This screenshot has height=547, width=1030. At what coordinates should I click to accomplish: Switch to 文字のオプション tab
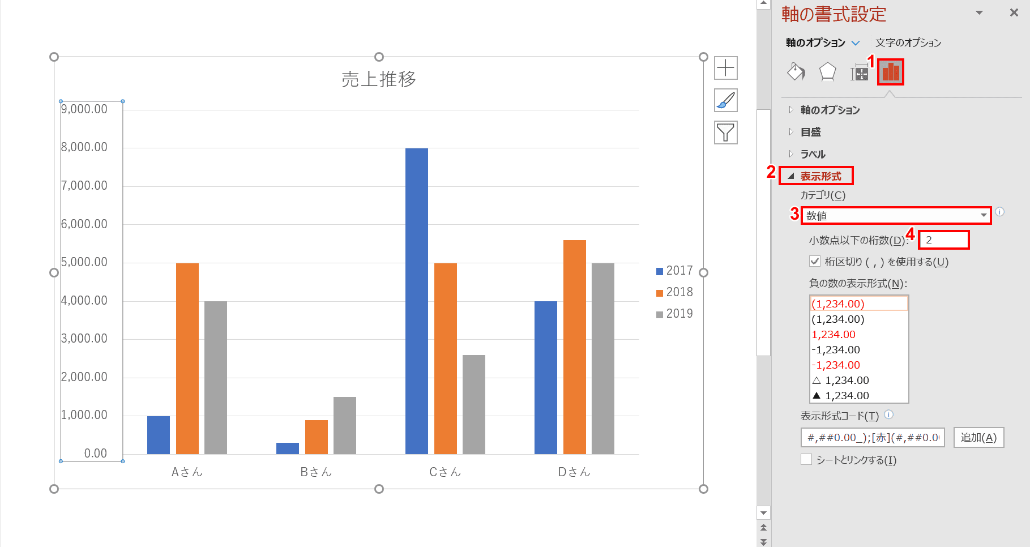pos(908,42)
